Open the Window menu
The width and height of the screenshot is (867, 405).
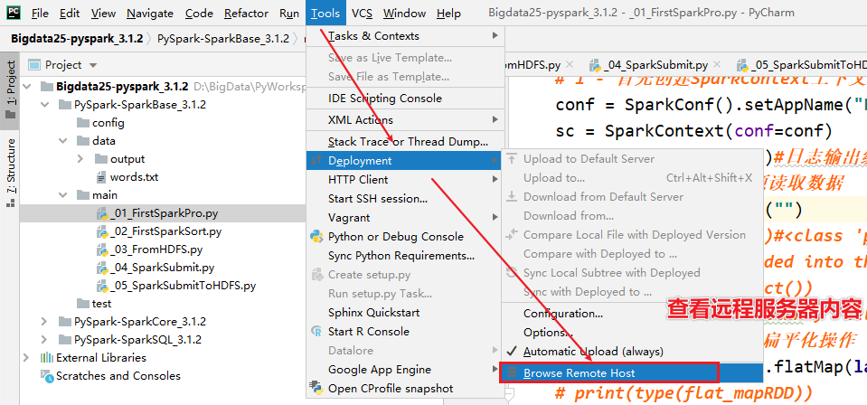(404, 14)
